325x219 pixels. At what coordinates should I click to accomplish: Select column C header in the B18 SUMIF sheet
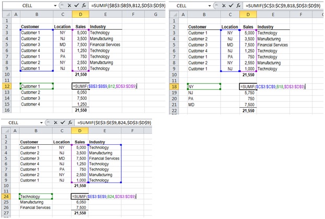point(230,15)
